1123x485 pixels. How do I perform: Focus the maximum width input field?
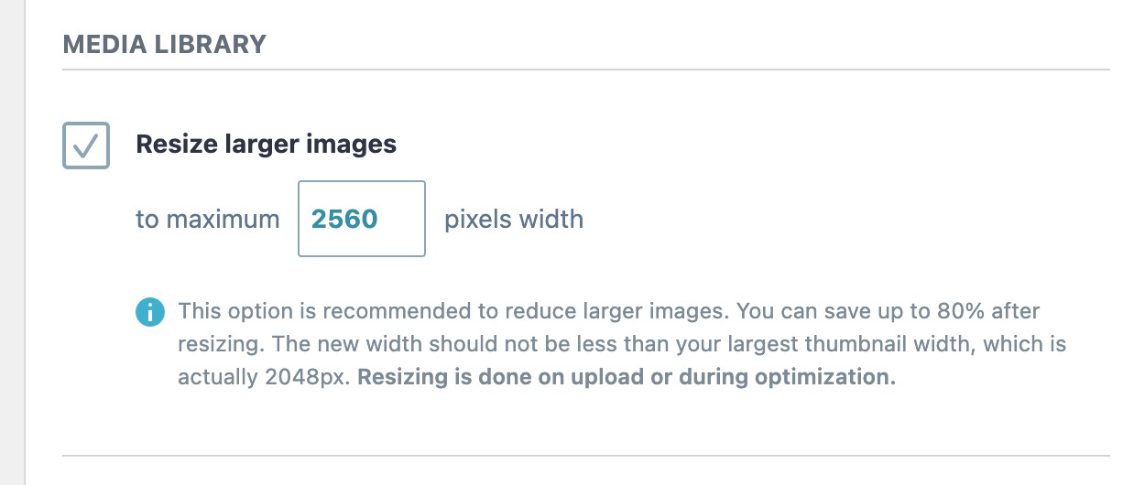(361, 220)
